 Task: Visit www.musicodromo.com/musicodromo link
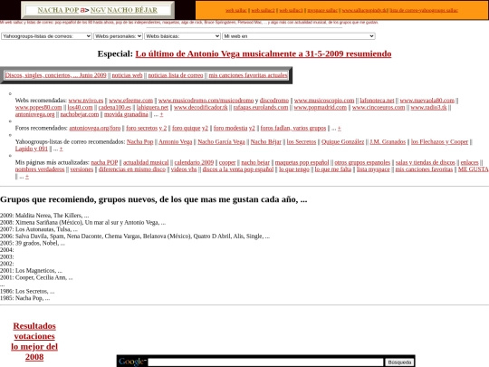click(x=206, y=101)
